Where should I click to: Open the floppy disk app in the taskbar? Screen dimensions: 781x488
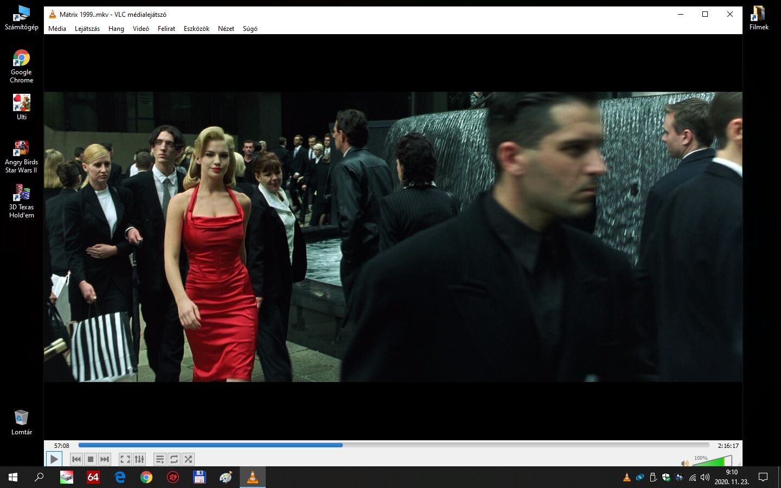[x=200, y=477]
